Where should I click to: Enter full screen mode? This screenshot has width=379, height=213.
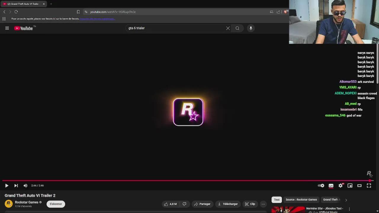coord(369,185)
